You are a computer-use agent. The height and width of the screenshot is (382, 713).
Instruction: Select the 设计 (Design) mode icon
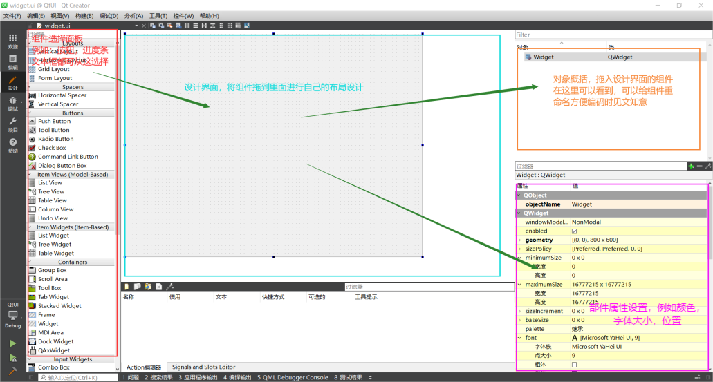pos(12,83)
